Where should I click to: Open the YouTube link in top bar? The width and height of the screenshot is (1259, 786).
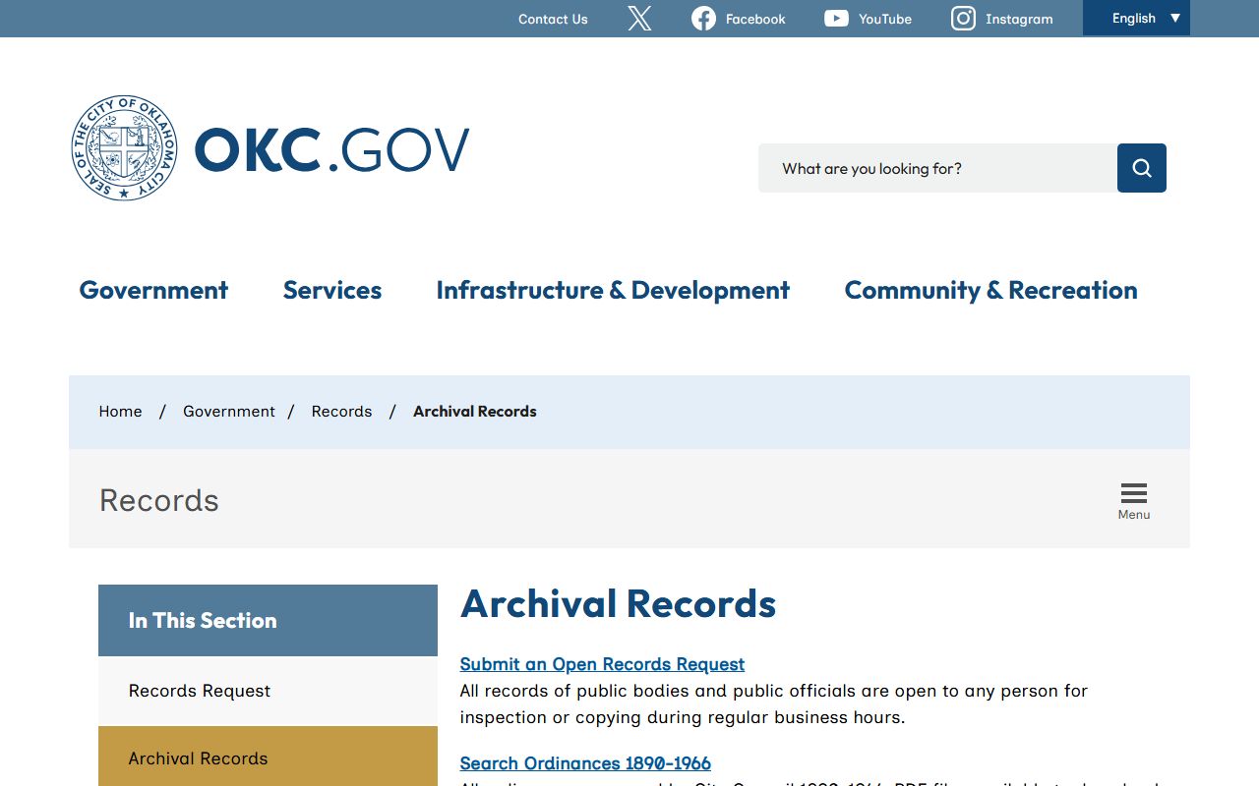click(868, 19)
